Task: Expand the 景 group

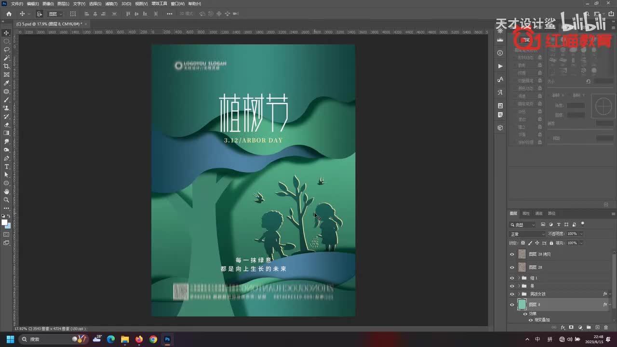Action: pyautogui.click(x=519, y=286)
